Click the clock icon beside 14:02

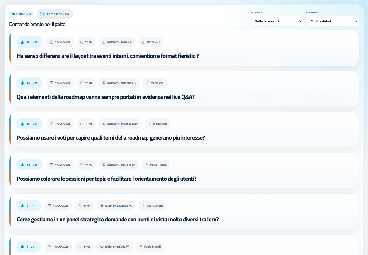coord(82,165)
